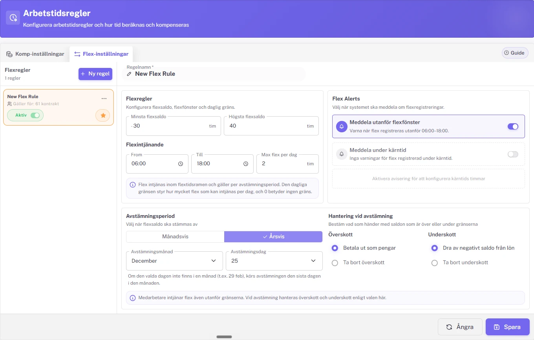
Task: Open the Avstämningsmånad December dropdown
Action: [x=175, y=261]
